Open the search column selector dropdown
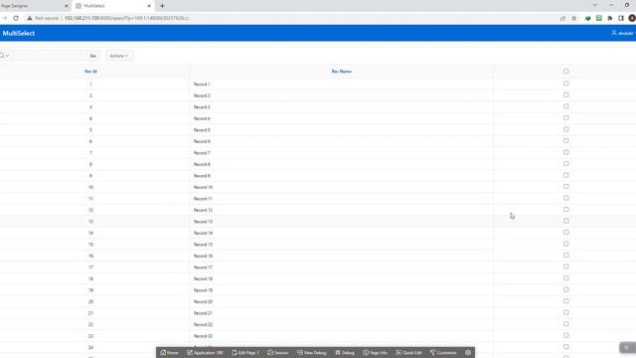The image size is (636, 358). (x=4, y=56)
